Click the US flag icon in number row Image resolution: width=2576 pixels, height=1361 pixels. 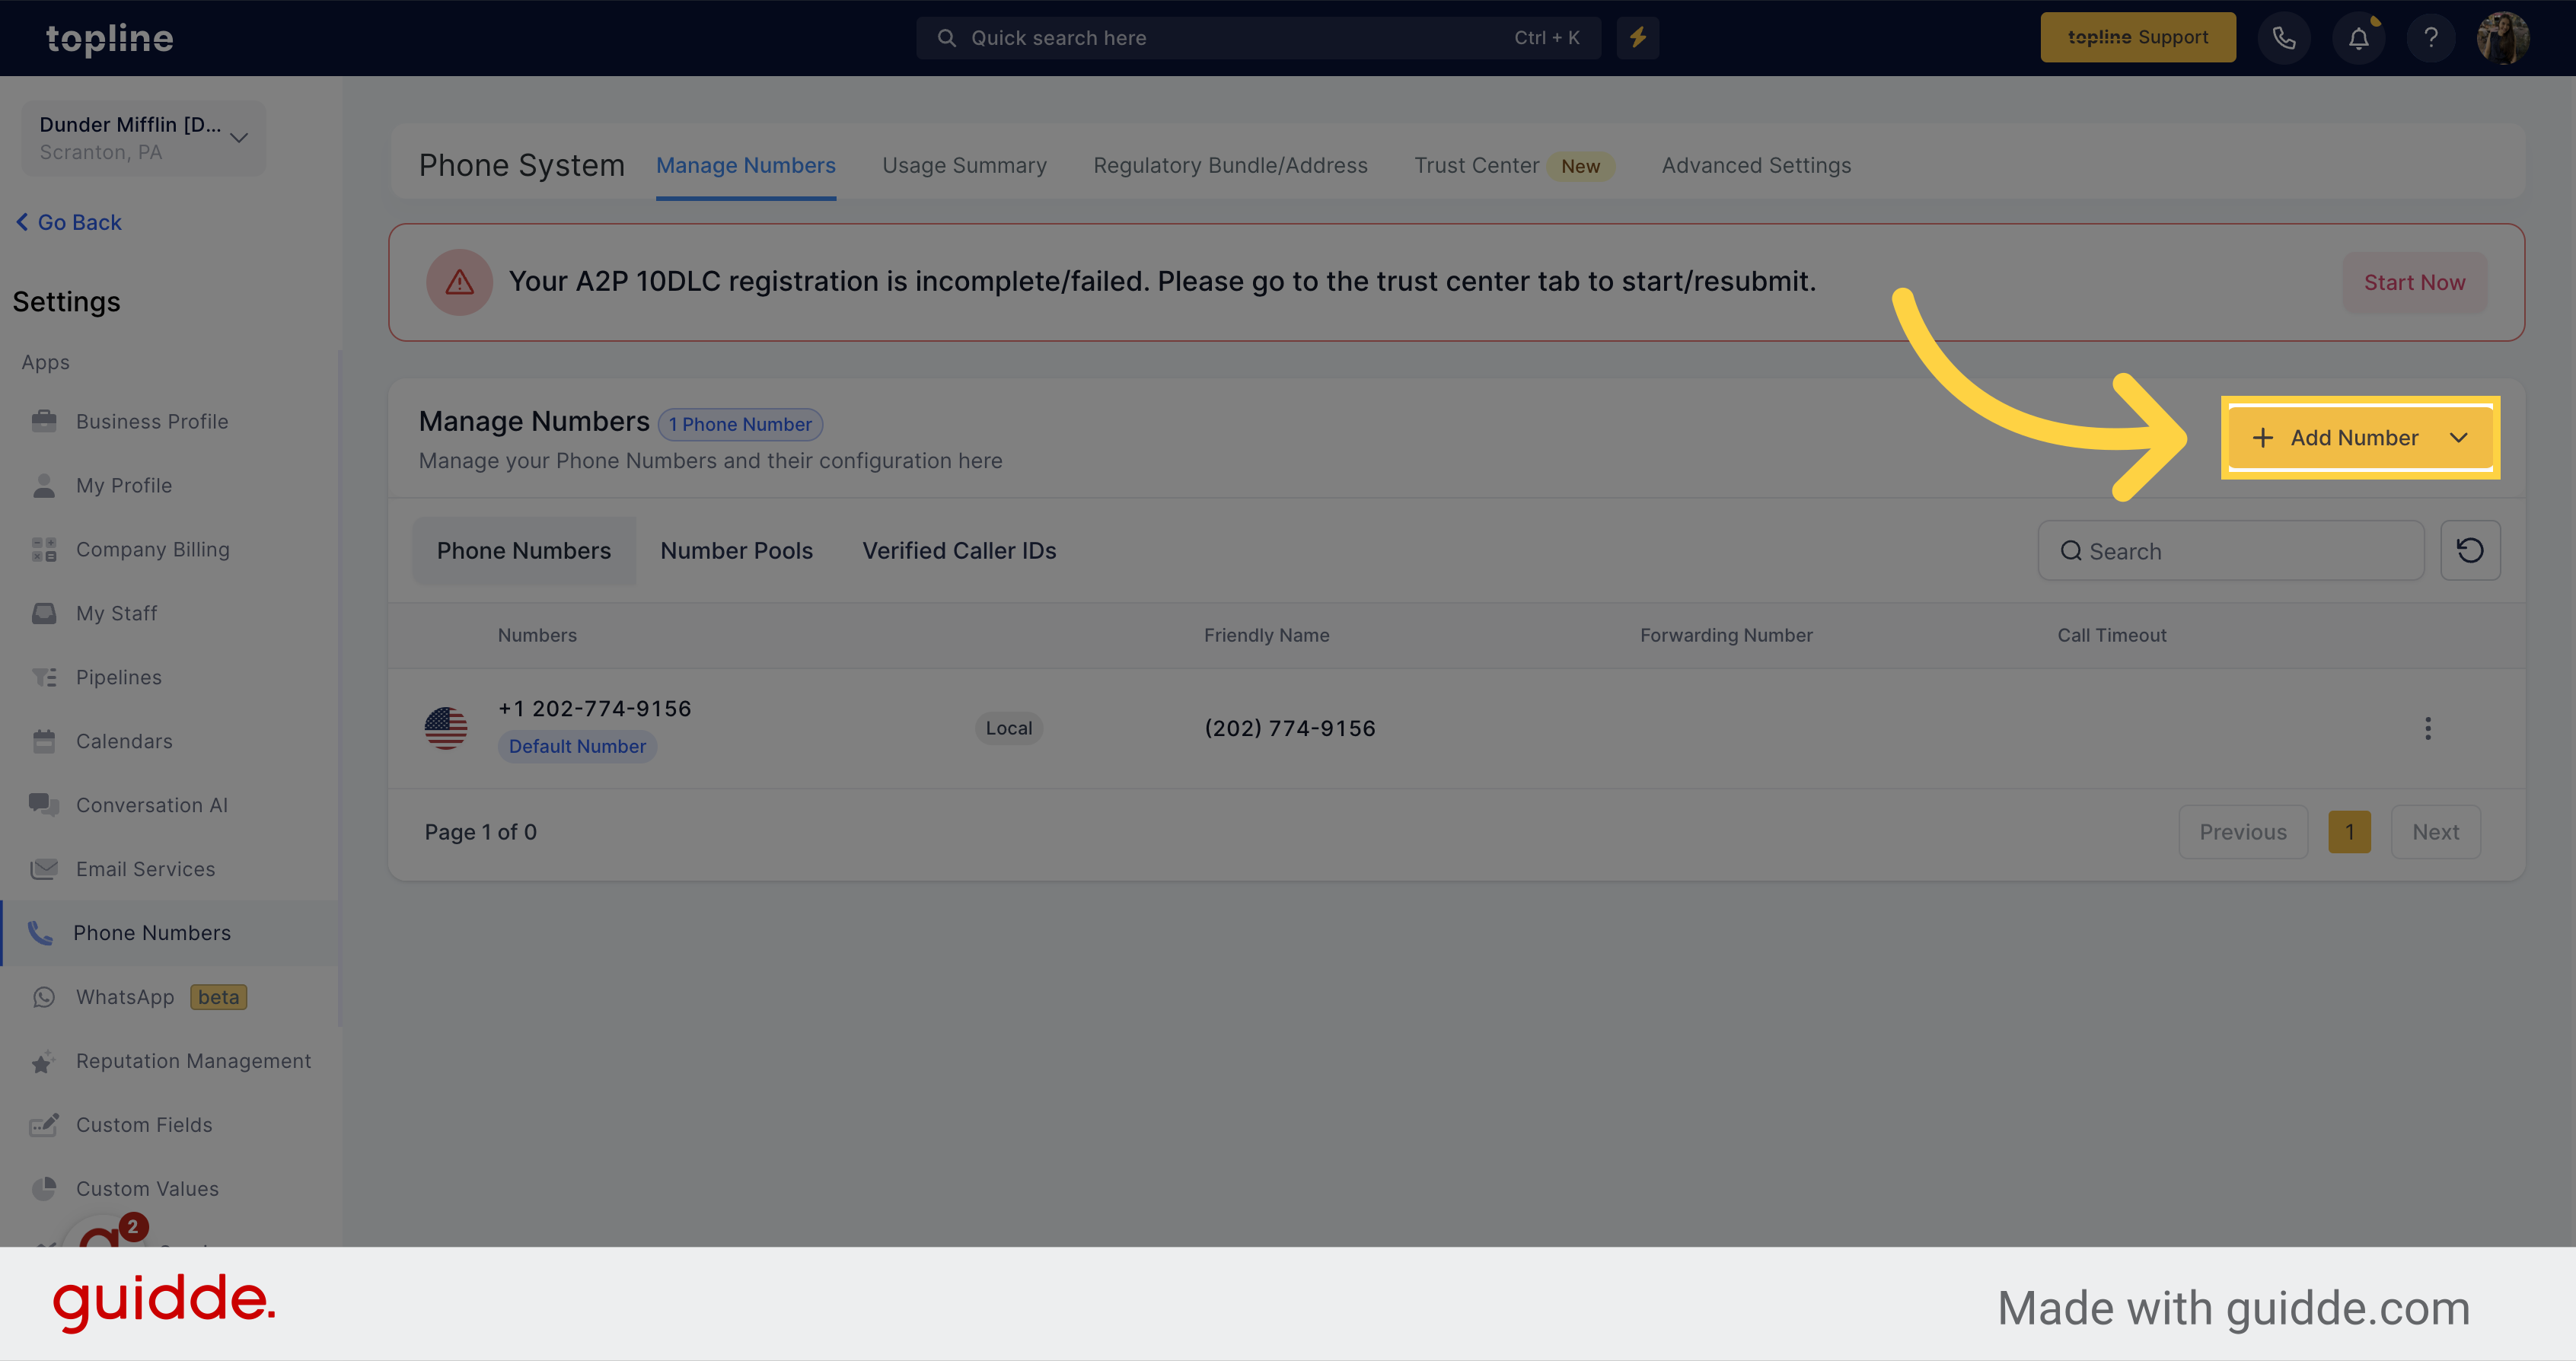(446, 728)
